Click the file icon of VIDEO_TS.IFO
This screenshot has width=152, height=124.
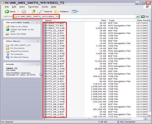[45, 26]
